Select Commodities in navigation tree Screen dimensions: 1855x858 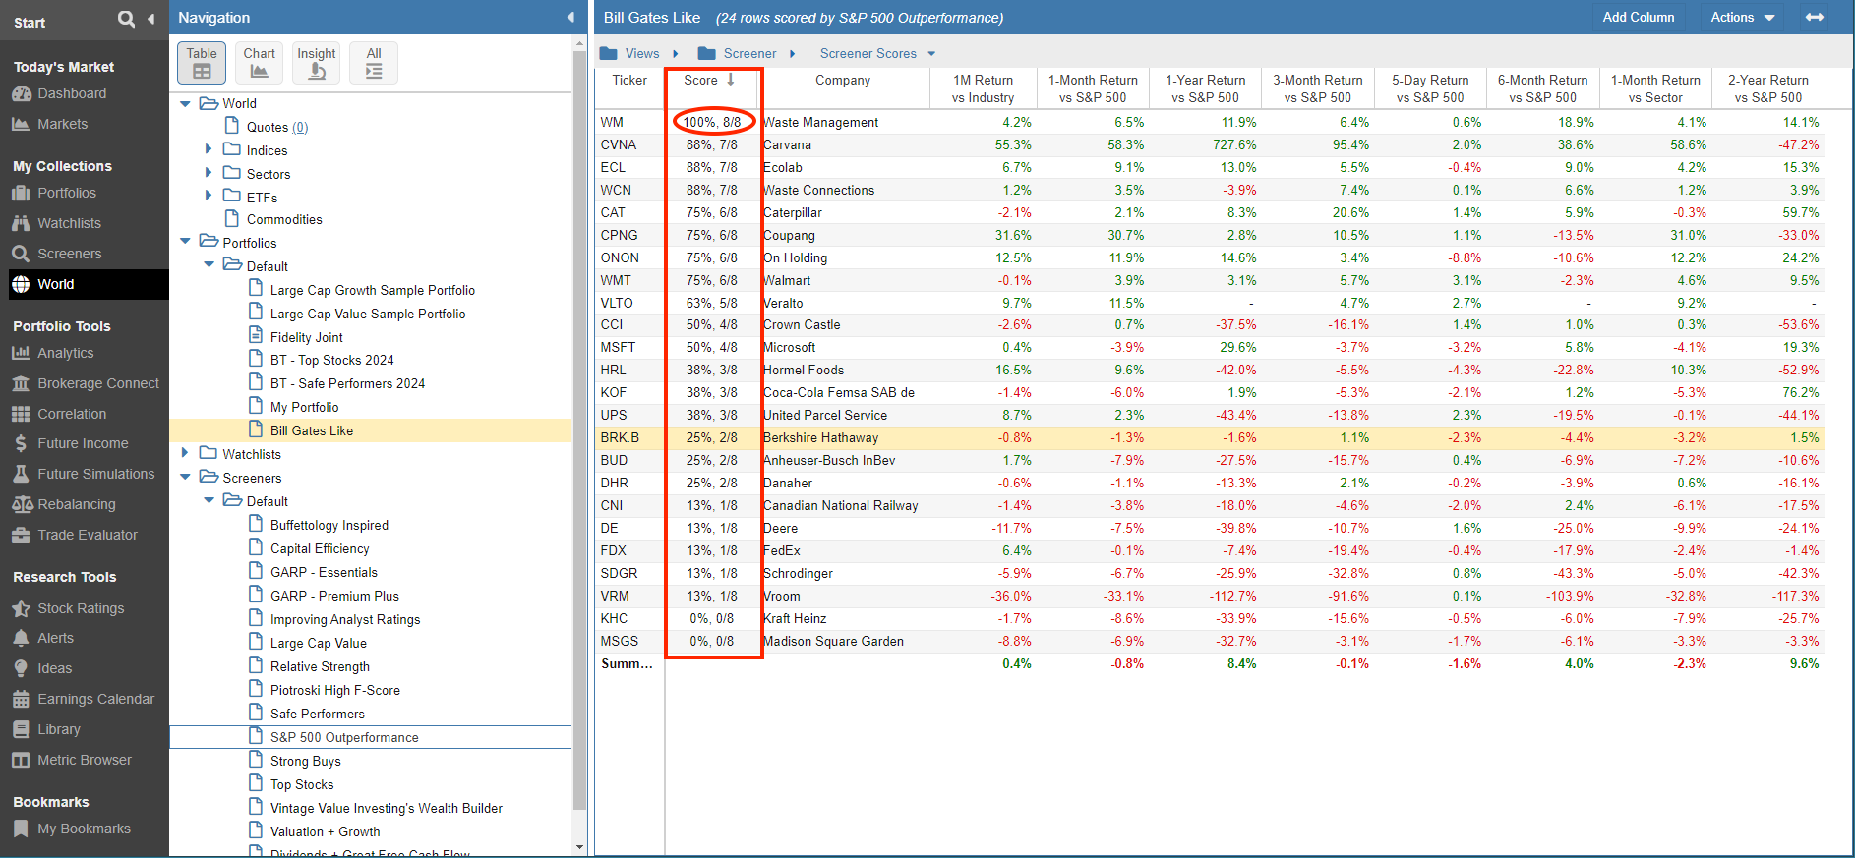pyautogui.click(x=284, y=219)
